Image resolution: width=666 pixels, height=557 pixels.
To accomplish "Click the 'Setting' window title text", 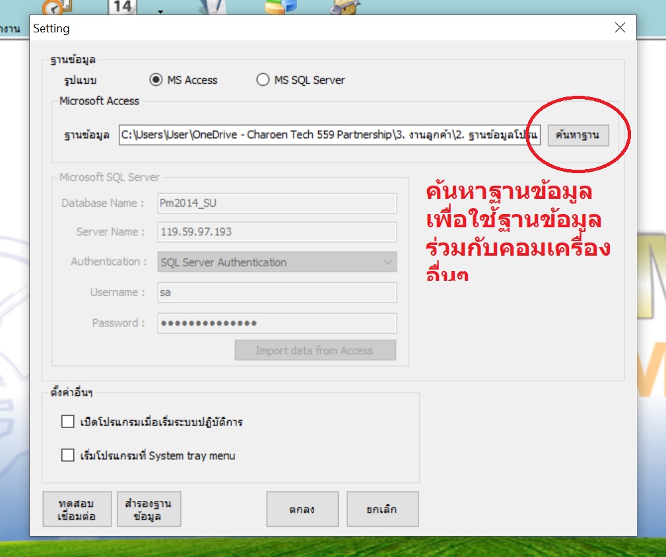I will pyautogui.click(x=51, y=28).
